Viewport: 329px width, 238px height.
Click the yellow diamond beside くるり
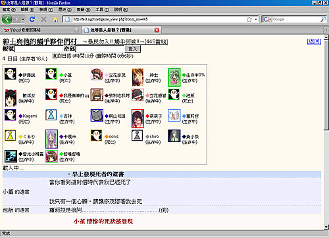point(20,137)
